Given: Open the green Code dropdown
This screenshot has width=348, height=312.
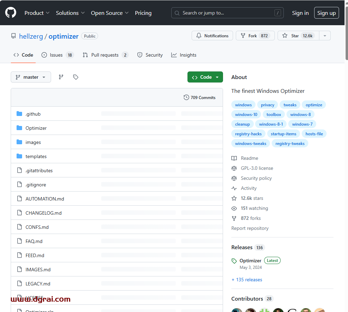Looking at the screenshot, I should [205, 77].
